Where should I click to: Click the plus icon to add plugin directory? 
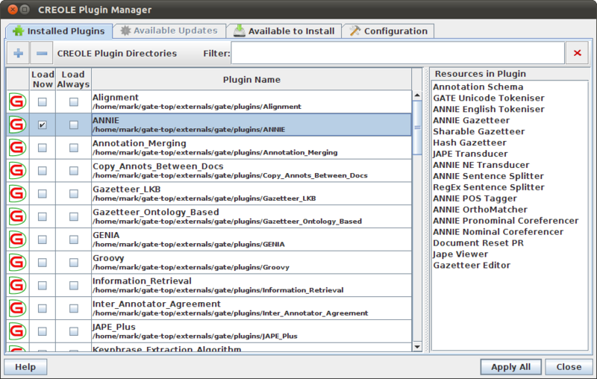pyautogui.click(x=18, y=53)
